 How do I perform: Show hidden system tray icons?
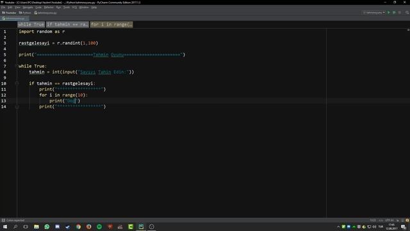(338, 227)
